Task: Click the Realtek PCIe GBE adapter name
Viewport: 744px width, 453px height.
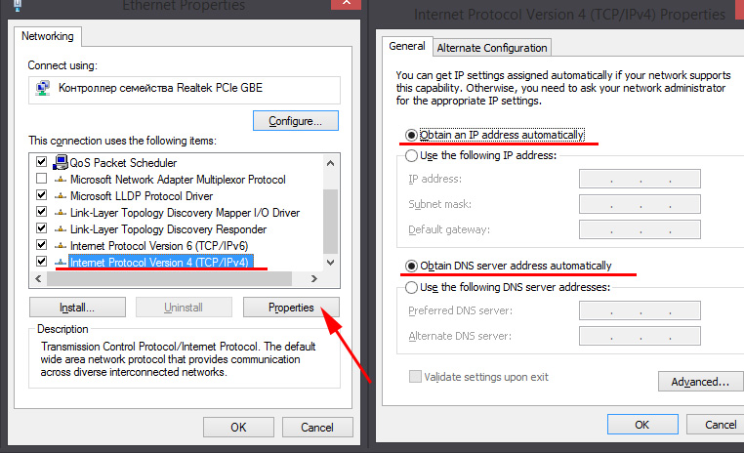Action: coord(160,88)
